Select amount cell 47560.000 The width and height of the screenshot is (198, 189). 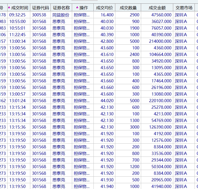coord(161,15)
